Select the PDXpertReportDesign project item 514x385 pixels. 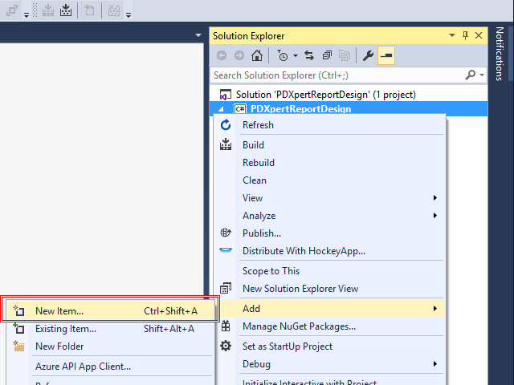[x=300, y=109]
